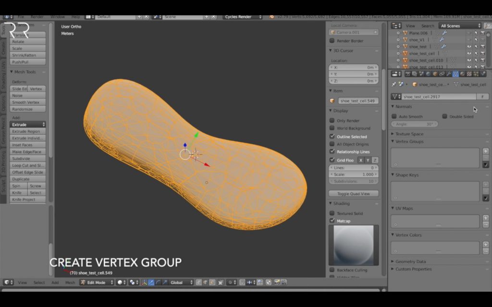This screenshot has width=492, height=307.
Task: Open the Texture properties tab
Action: [469, 74]
